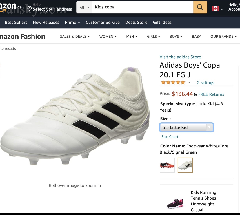The width and height of the screenshot is (240, 215).
Task: Open the 2 ratings link
Action: (206, 83)
